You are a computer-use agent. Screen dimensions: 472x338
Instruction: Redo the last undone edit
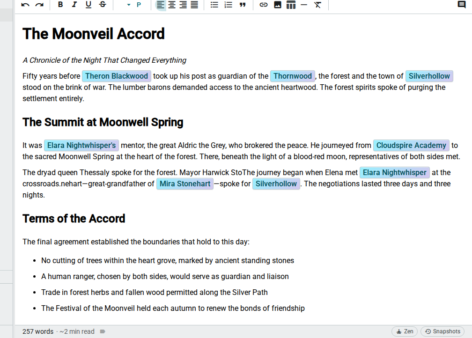(x=39, y=5)
